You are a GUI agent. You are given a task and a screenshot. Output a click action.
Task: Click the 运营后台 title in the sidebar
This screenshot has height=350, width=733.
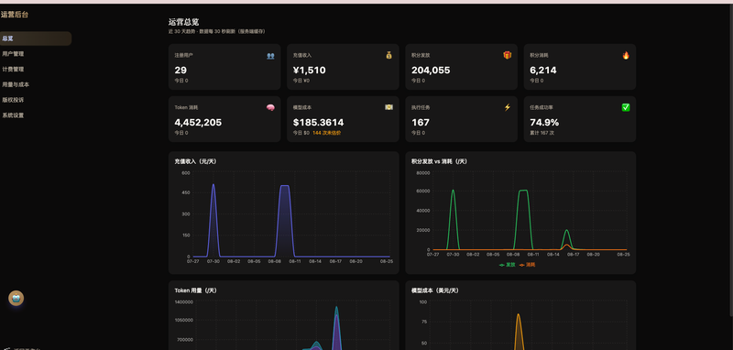click(x=15, y=15)
